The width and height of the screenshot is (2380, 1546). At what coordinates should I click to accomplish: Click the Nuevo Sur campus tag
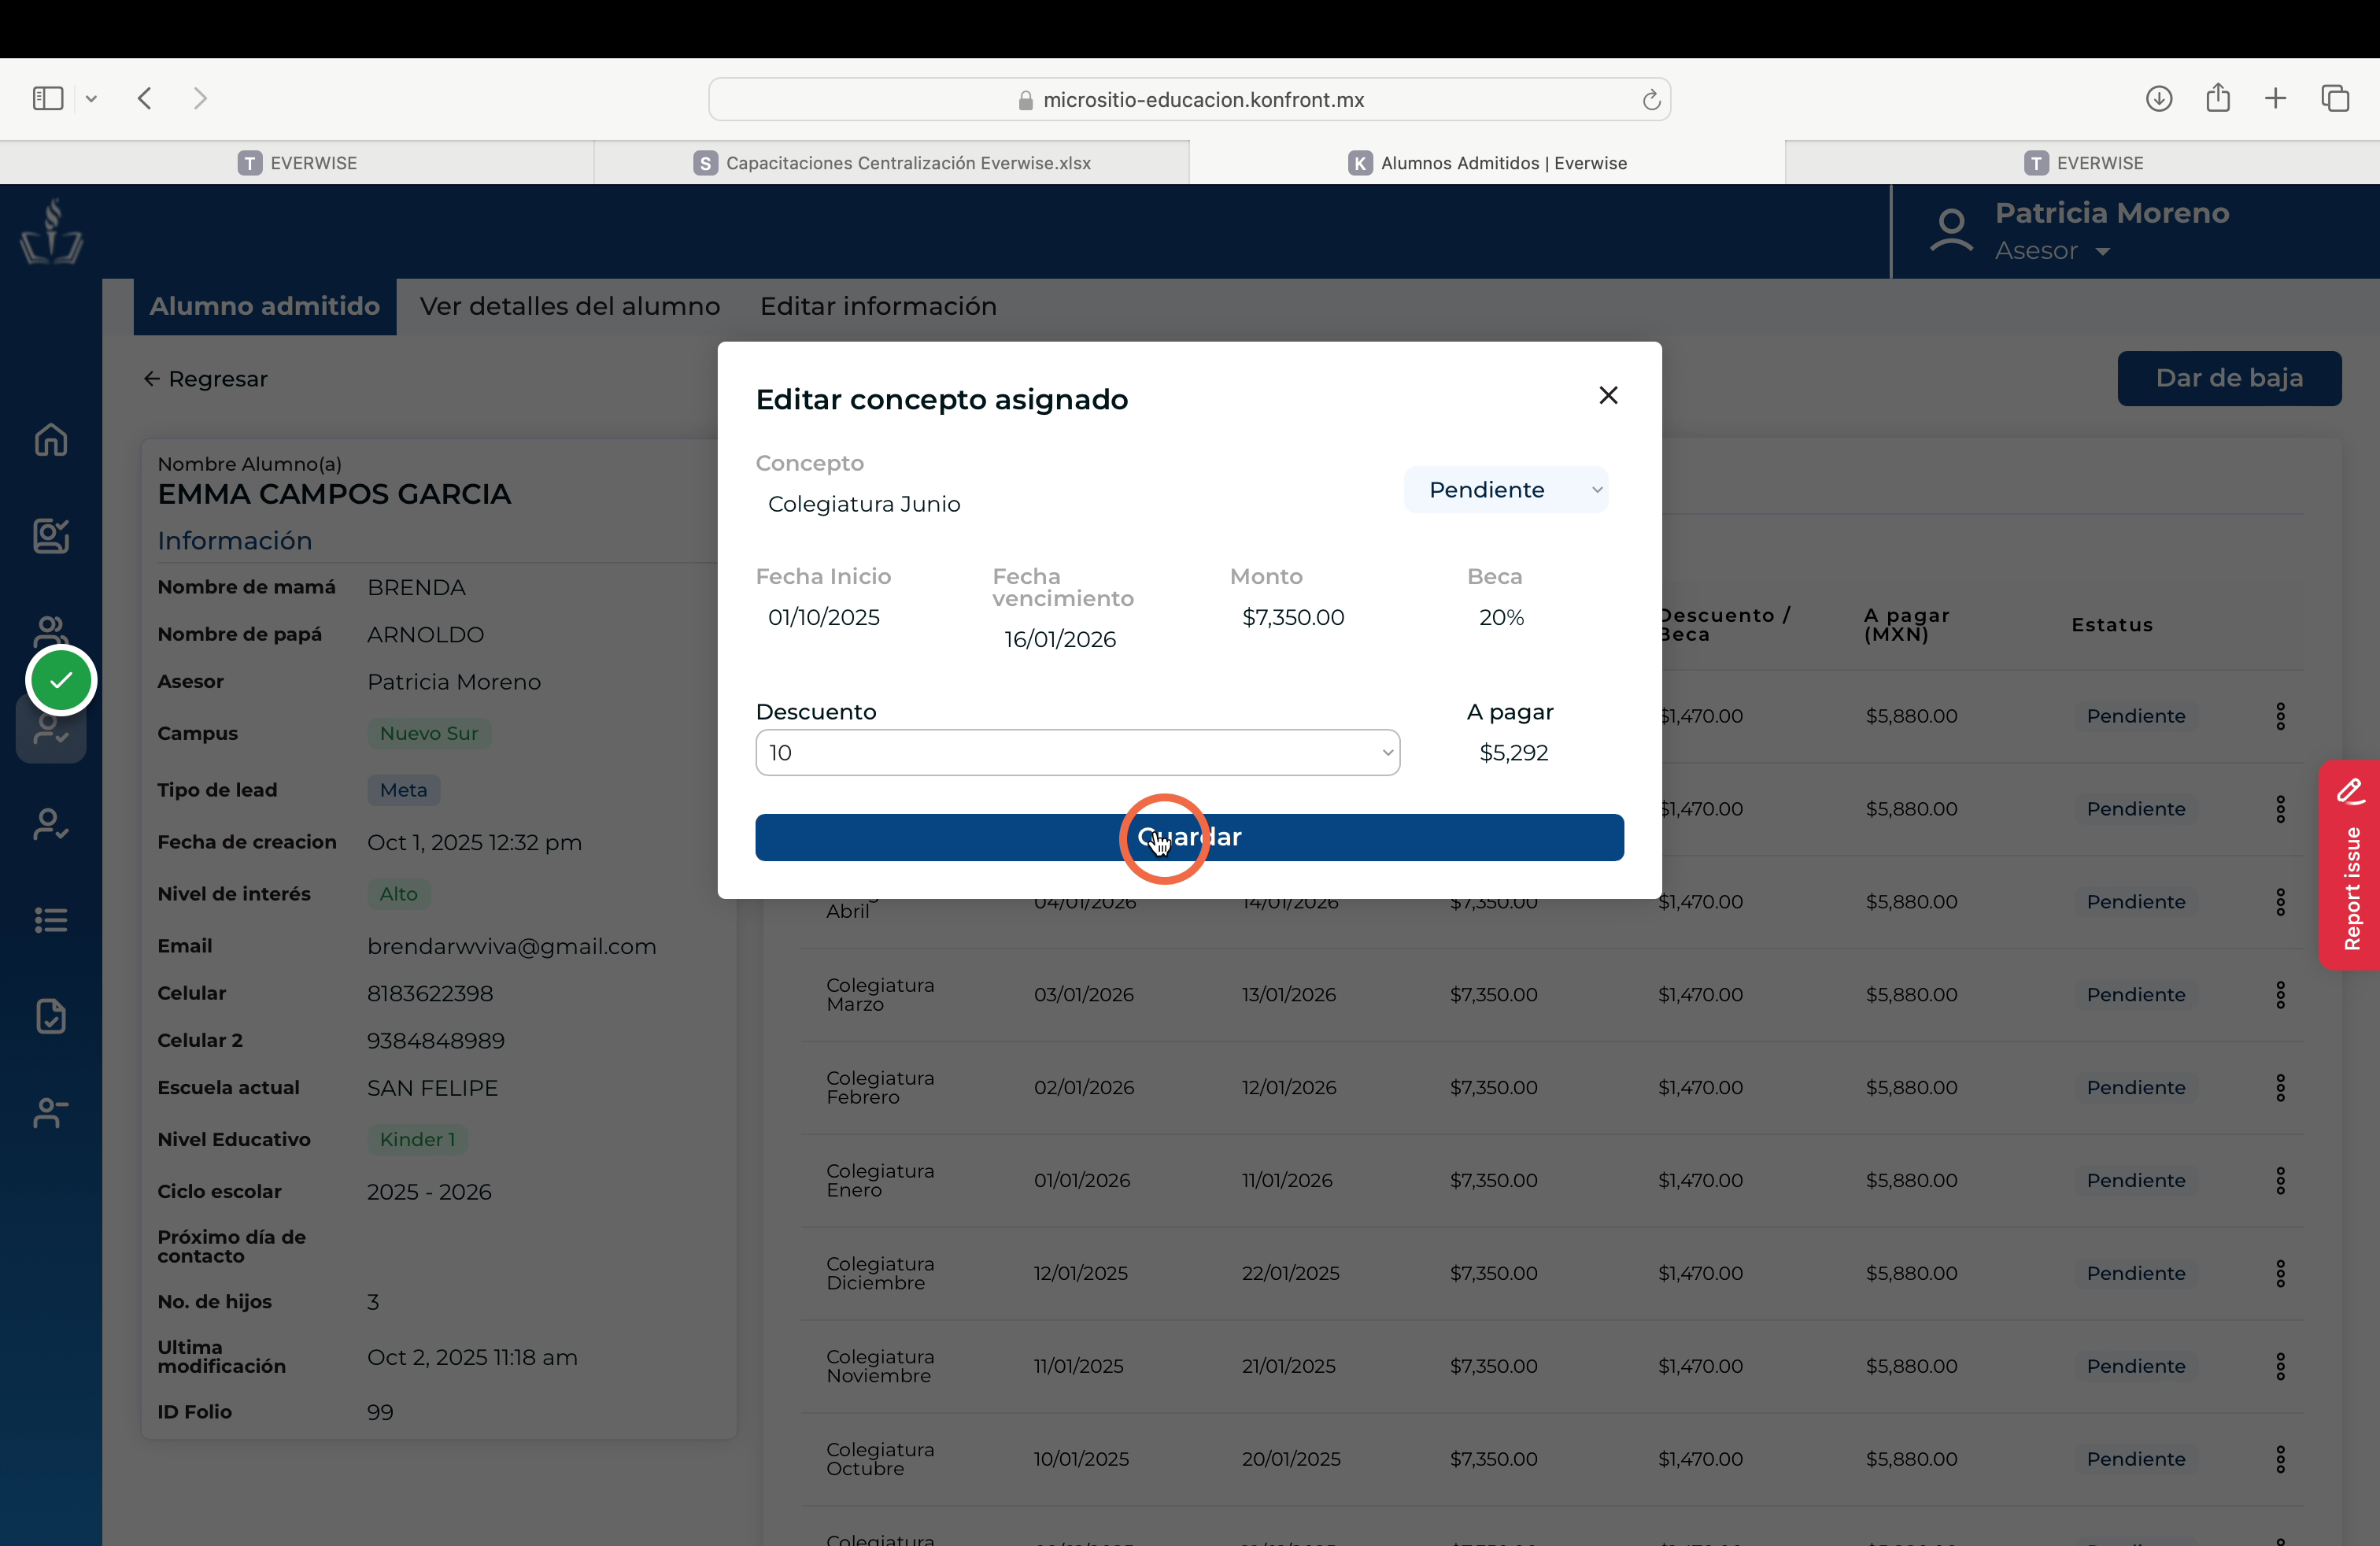tap(429, 734)
